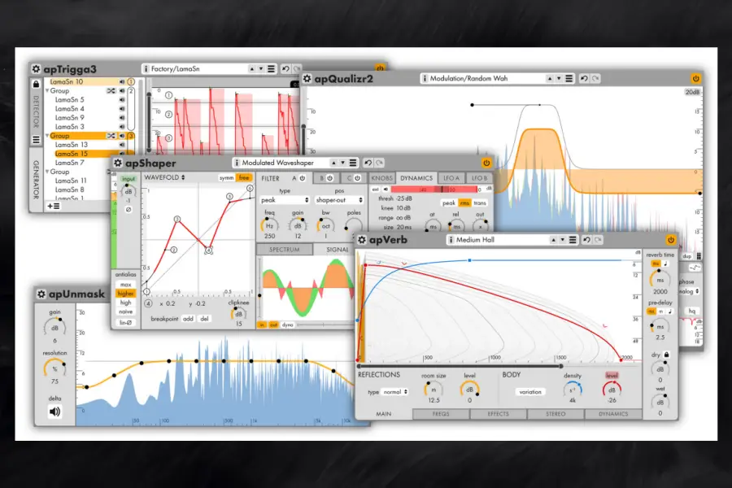Screen dimensions: 732x488
Task: Toggle apVerb power button
Action: coord(671,240)
